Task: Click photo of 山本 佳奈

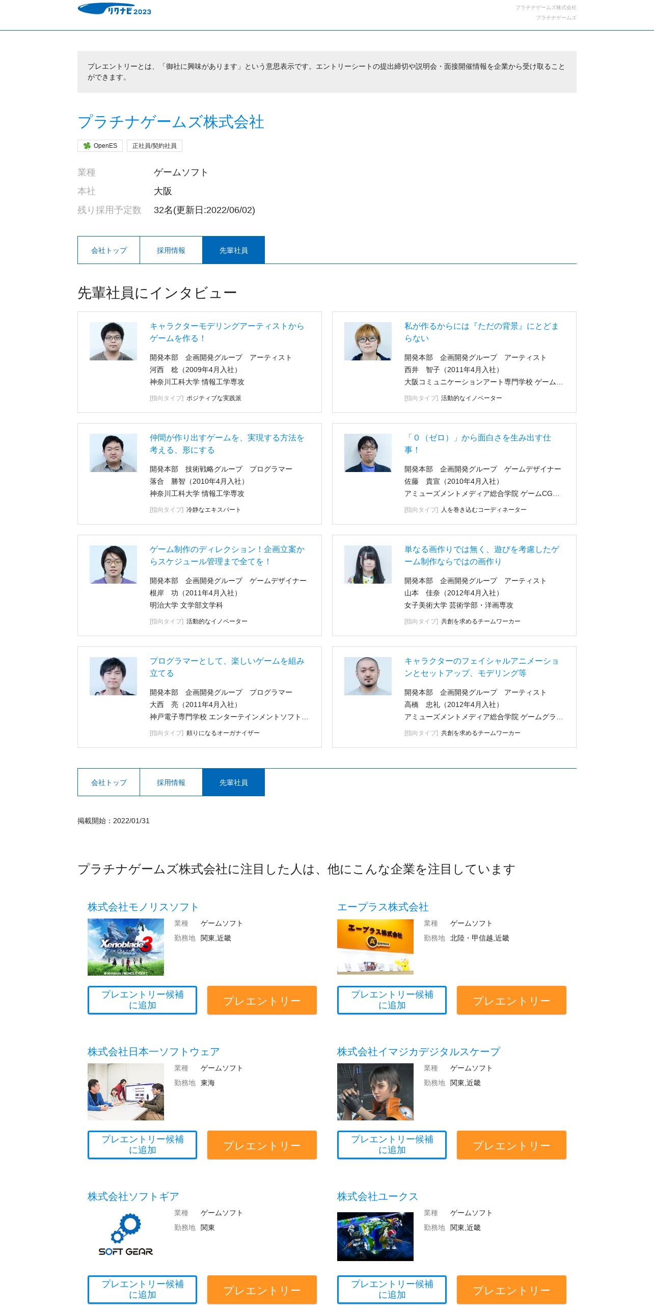Action: tap(368, 564)
